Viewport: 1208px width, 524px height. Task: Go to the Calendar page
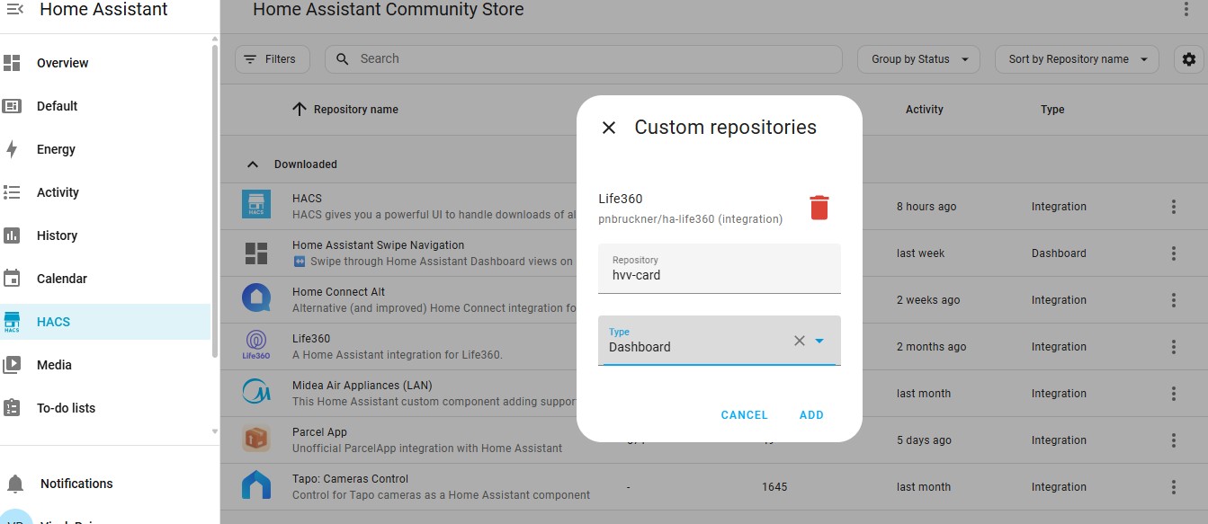(x=61, y=279)
